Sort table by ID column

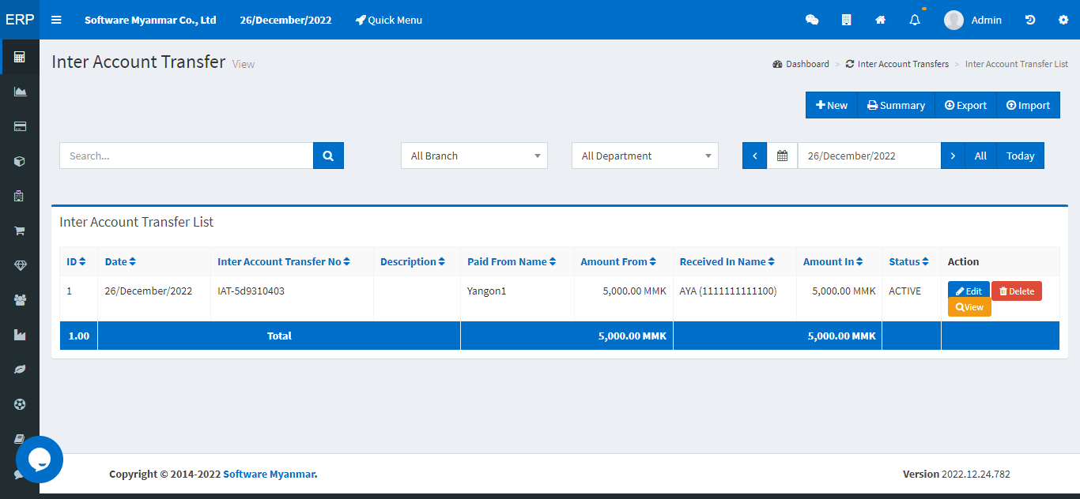pos(76,261)
